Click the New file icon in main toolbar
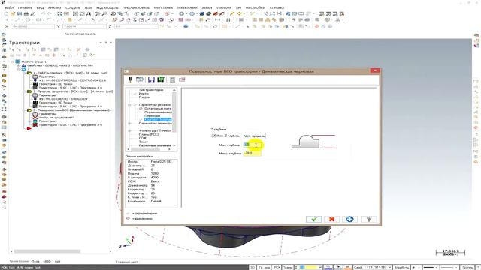 tap(6, 13)
